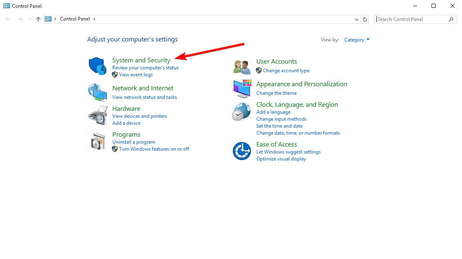
Task: Click the up navigation arrow
Action: (x=38, y=19)
